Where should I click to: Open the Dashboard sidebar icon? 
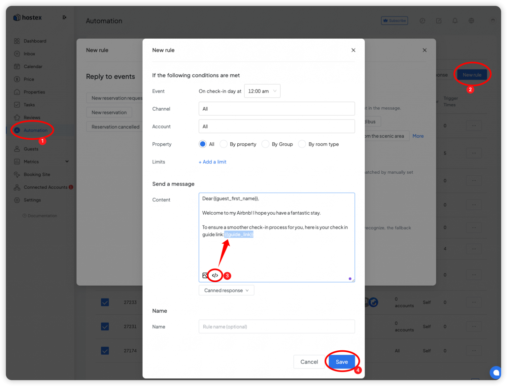click(17, 41)
